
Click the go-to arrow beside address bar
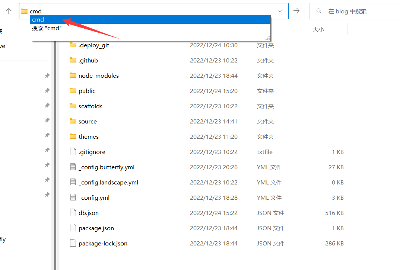pos(296,11)
